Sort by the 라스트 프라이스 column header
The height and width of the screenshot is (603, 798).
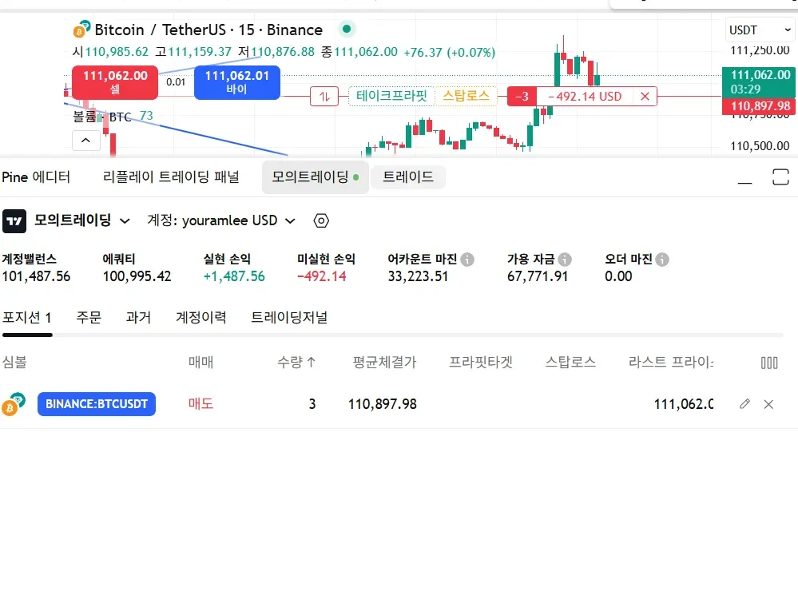point(671,363)
